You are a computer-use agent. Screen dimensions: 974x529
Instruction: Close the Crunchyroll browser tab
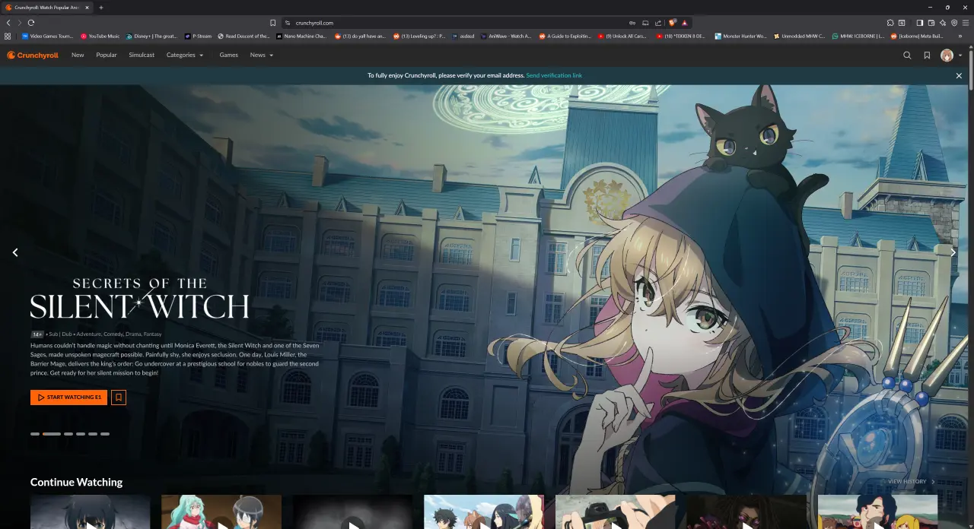(x=88, y=8)
